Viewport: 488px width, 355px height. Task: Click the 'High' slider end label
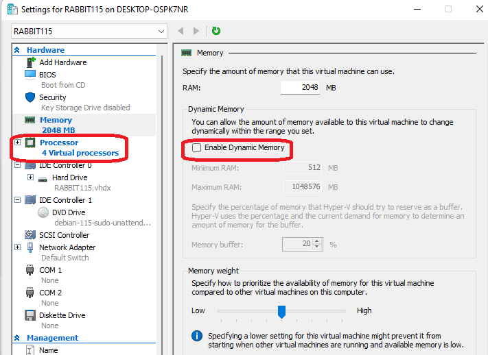[364, 310]
